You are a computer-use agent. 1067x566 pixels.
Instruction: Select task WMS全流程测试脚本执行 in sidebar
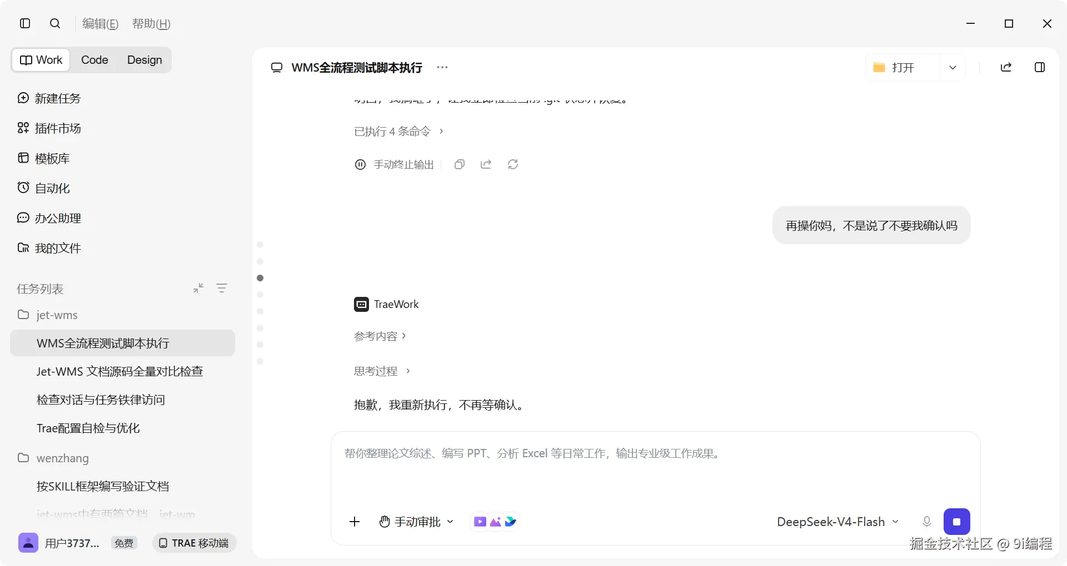click(x=122, y=343)
